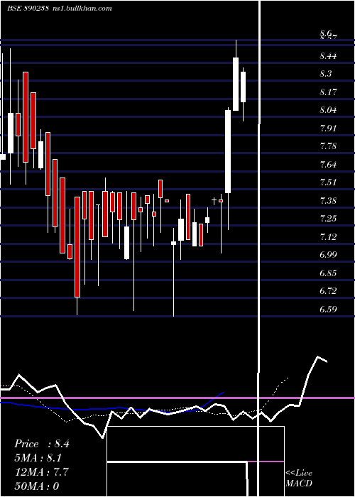Select the 8.44 price axis label
The width and height of the screenshot is (355, 497).
(x=328, y=56)
